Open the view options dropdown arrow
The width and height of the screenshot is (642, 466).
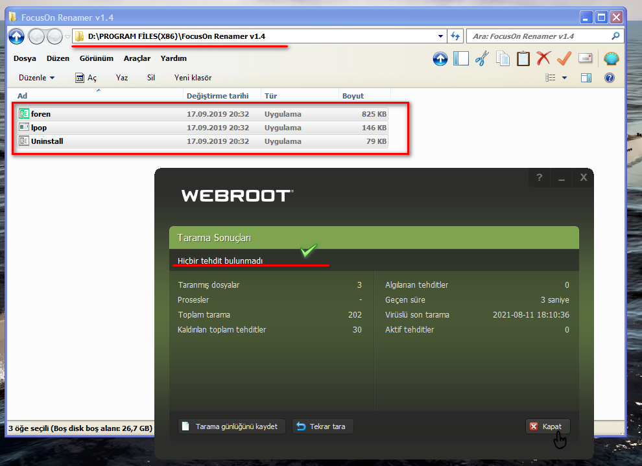click(564, 78)
